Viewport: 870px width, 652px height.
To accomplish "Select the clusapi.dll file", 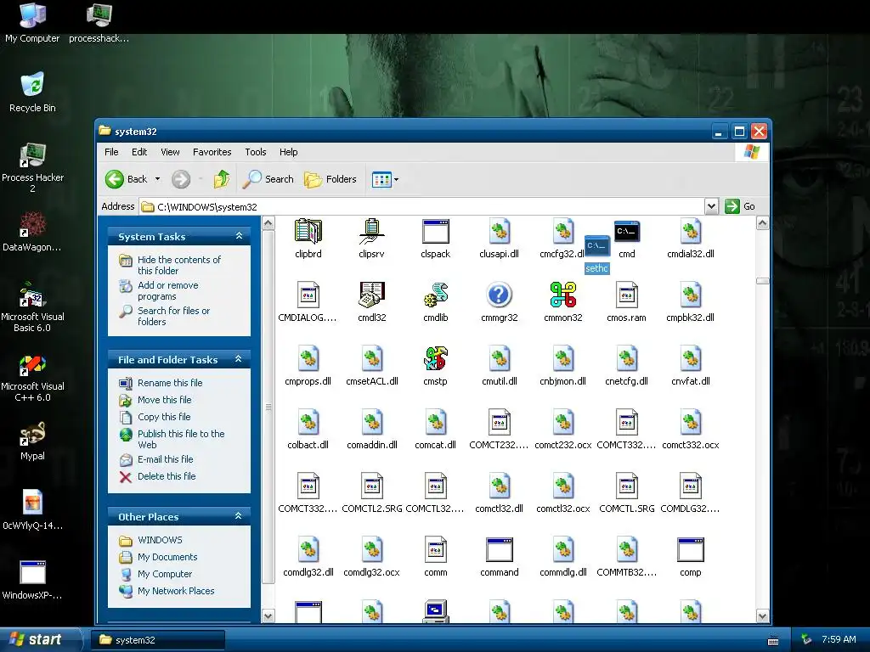I will 499,239.
